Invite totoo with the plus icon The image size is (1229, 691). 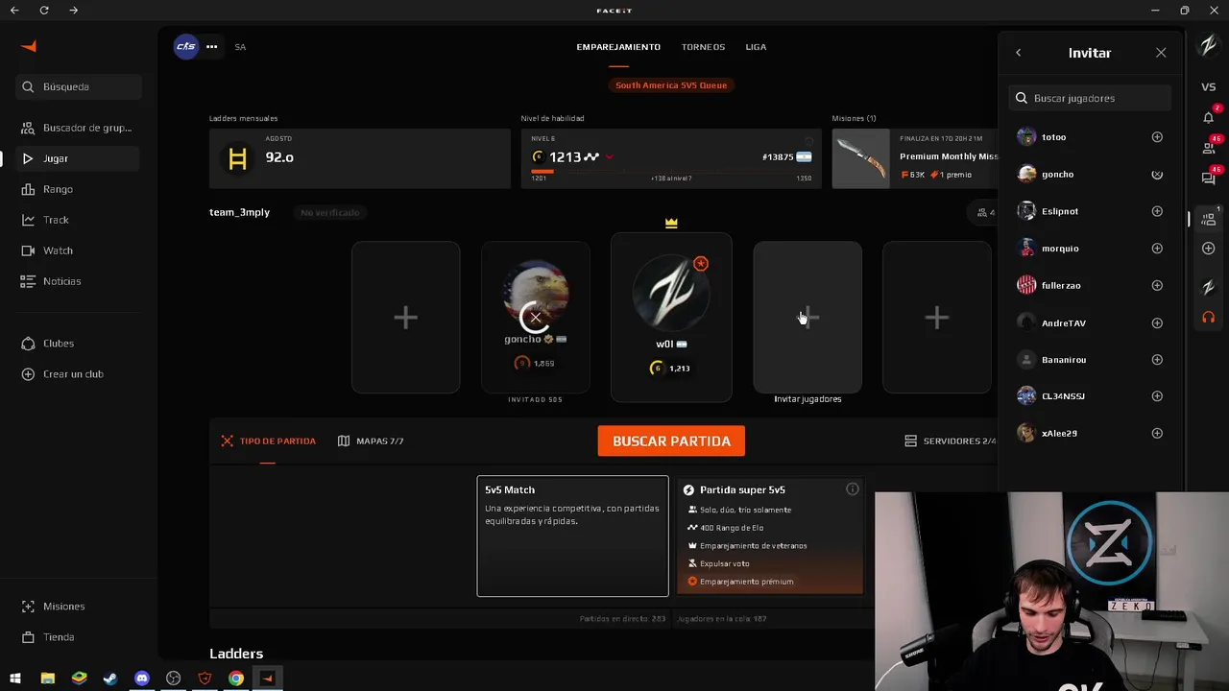[x=1157, y=137]
